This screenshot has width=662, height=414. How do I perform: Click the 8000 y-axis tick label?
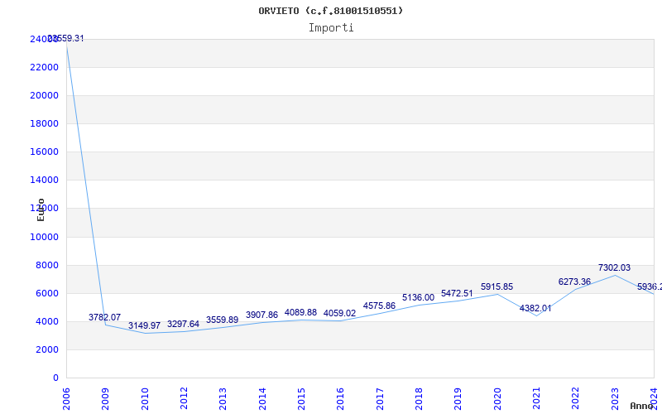[x=47, y=265]
